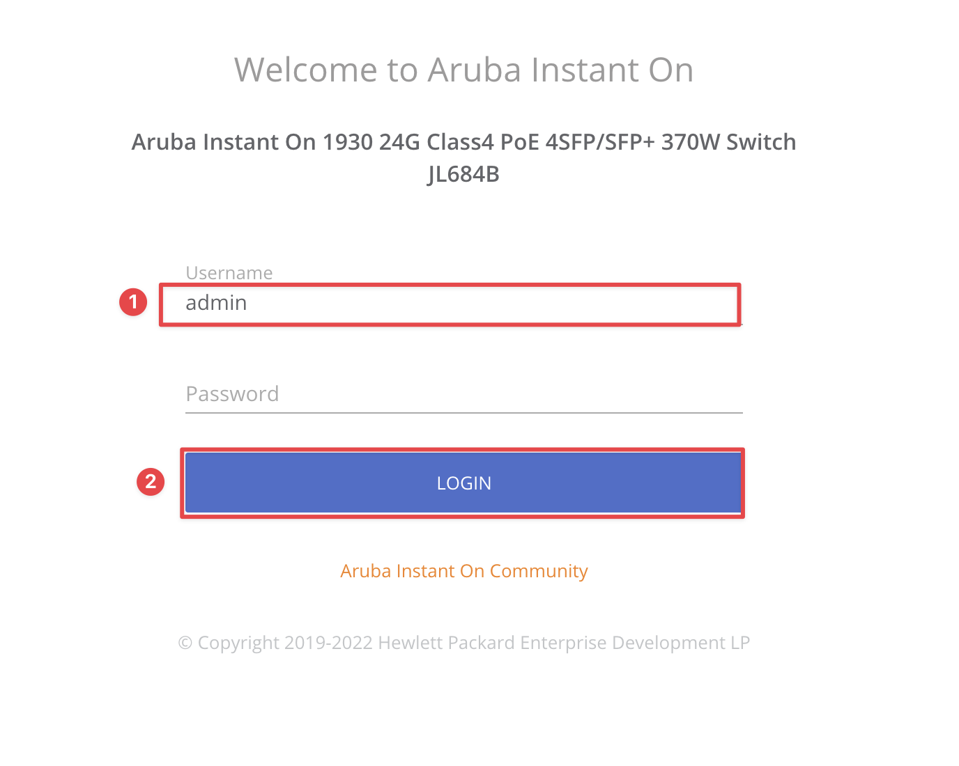959x766 pixels.
Task: Click the underline beneath the Password field
Action: point(463,413)
